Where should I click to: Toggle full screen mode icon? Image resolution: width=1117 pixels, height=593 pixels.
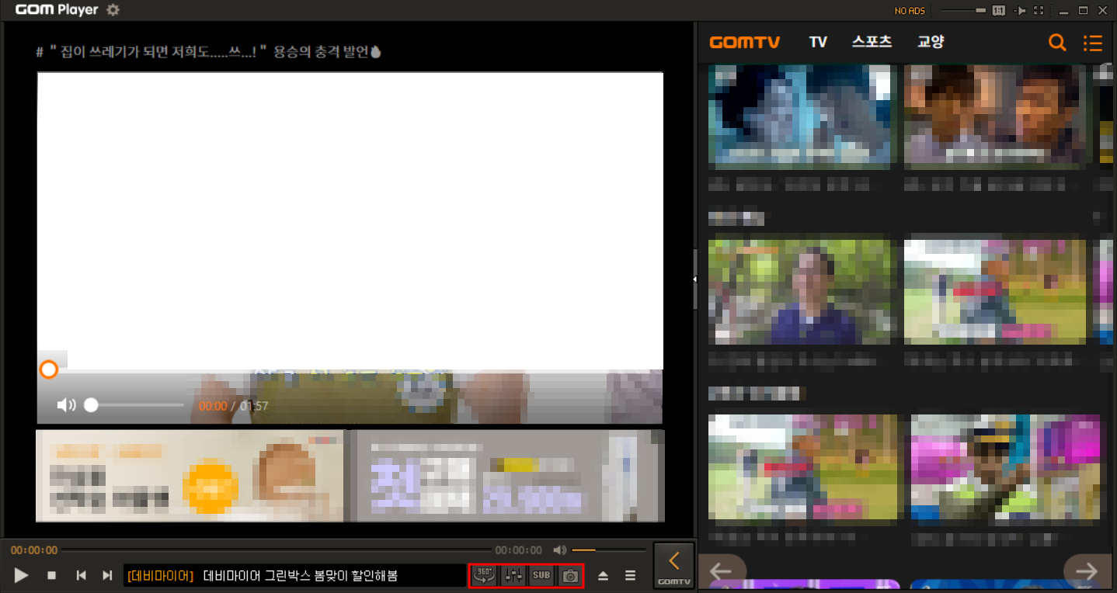(x=1038, y=10)
